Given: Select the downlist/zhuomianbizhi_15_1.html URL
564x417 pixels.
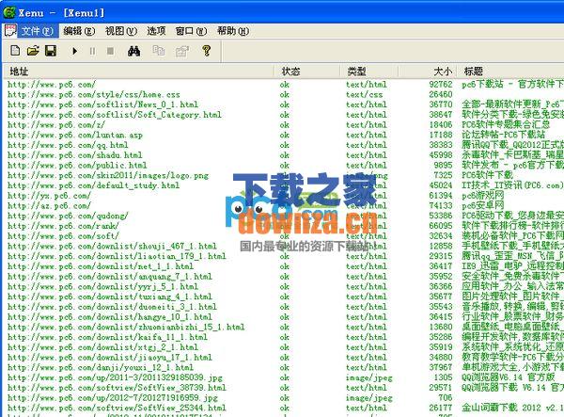Looking at the screenshot, I should (x=126, y=327).
